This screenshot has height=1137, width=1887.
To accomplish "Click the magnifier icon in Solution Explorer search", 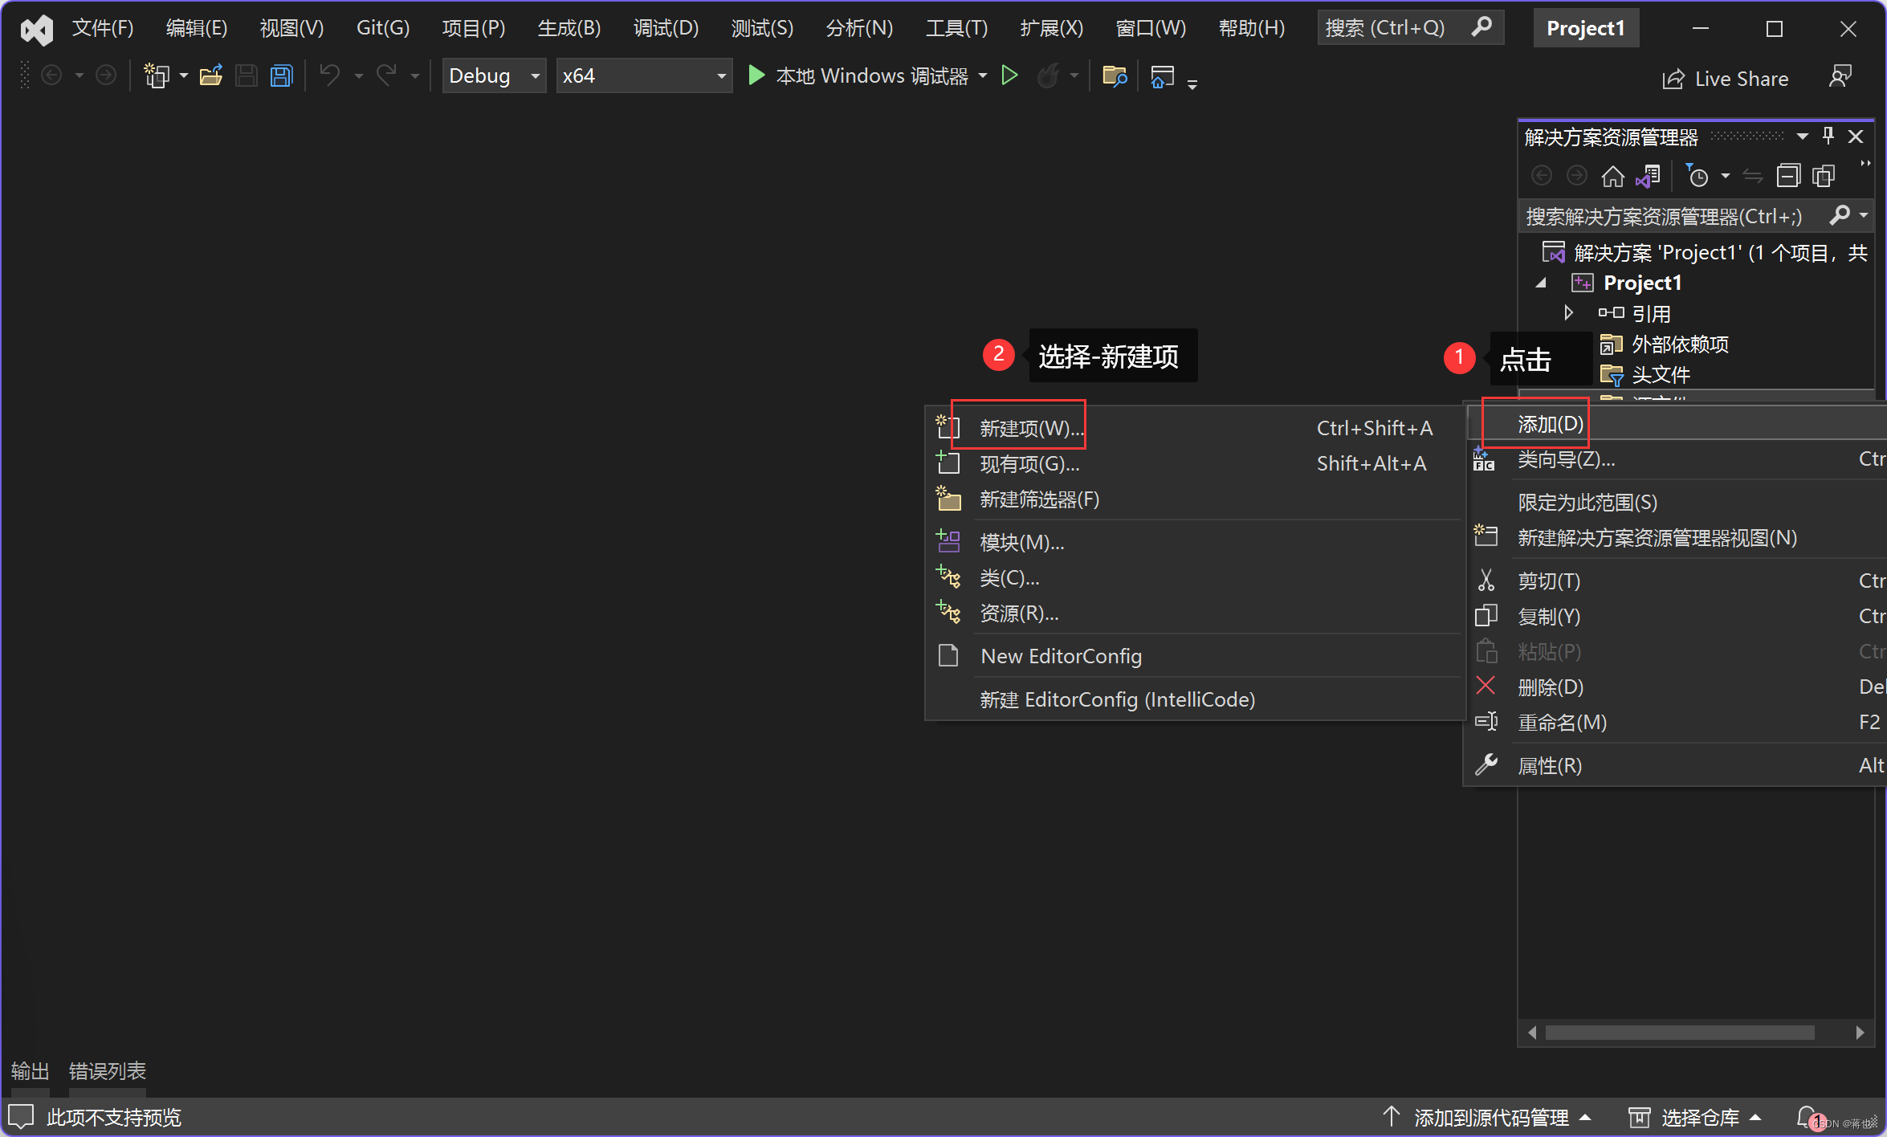I will [x=1840, y=215].
